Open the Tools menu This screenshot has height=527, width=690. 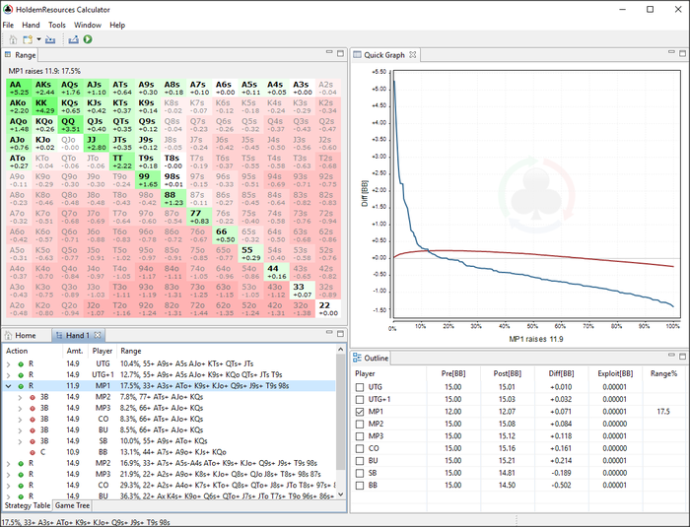pos(57,25)
